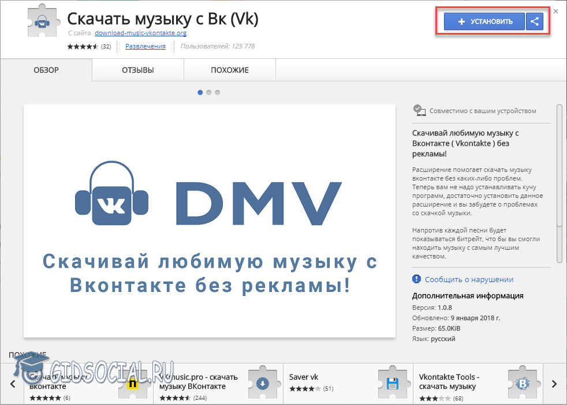Switch to the ПОХОЖИЕ tab

pyautogui.click(x=229, y=70)
